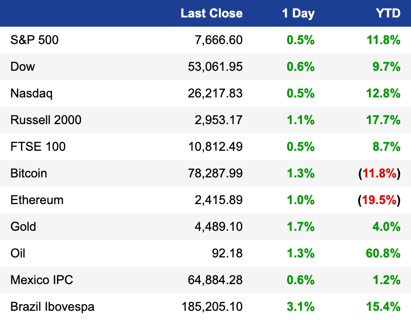Click Bitcoin's last close value 78,287.99
Screen dimensions: 411x320
(215, 173)
